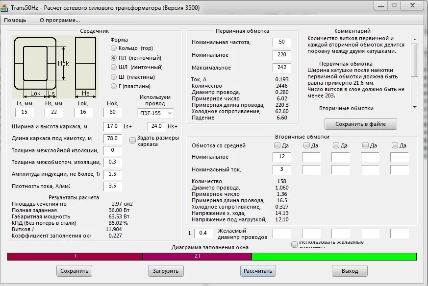428x286 pixels.
Task: Select the Кольцо (тор) core shape
Action: pos(114,48)
